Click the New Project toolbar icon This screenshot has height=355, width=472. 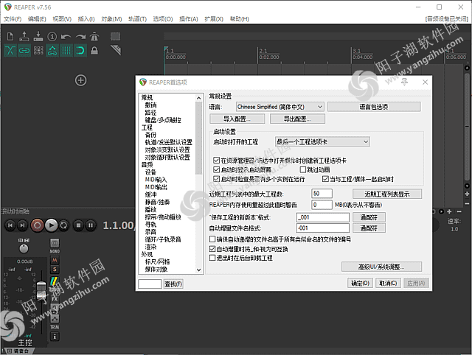point(10,36)
